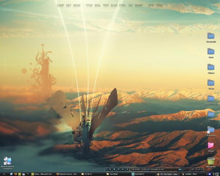Open the player's LIST playlist button
The height and width of the screenshot is (176, 220).
coord(192,169)
